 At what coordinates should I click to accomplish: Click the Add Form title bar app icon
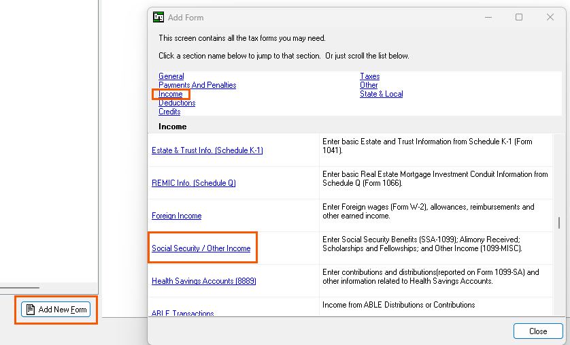158,17
